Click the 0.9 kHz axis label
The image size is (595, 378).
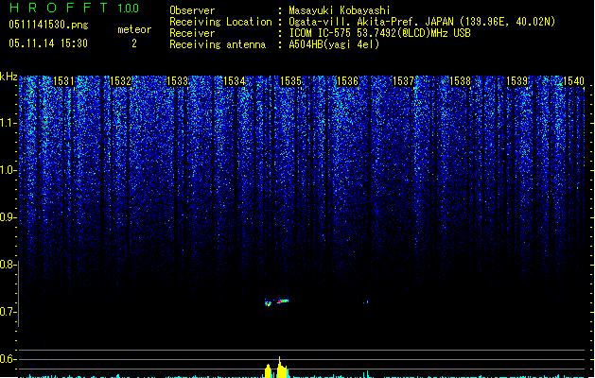[8, 217]
